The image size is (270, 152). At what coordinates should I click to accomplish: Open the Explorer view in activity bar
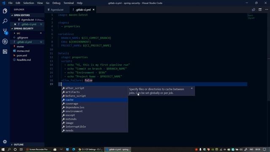pyautogui.click(x=5, y=11)
